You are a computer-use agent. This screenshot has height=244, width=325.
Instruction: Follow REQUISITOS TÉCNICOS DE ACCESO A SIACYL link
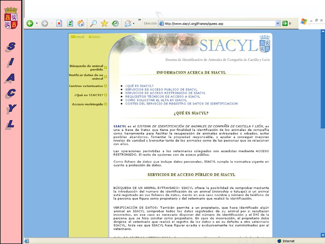162,97
